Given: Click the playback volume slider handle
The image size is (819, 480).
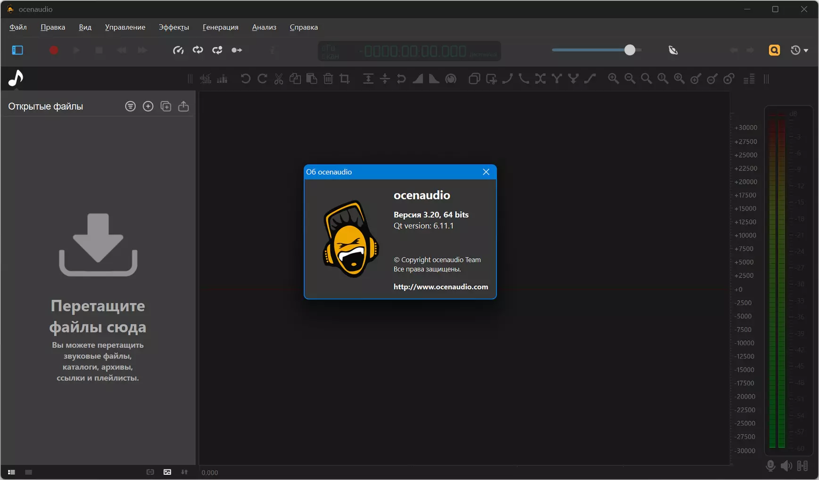Looking at the screenshot, I should pyautogui.click(x=629, y=50).
